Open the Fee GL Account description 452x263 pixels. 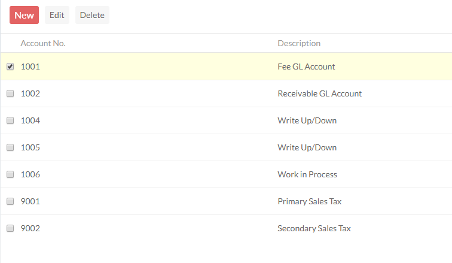306,67
